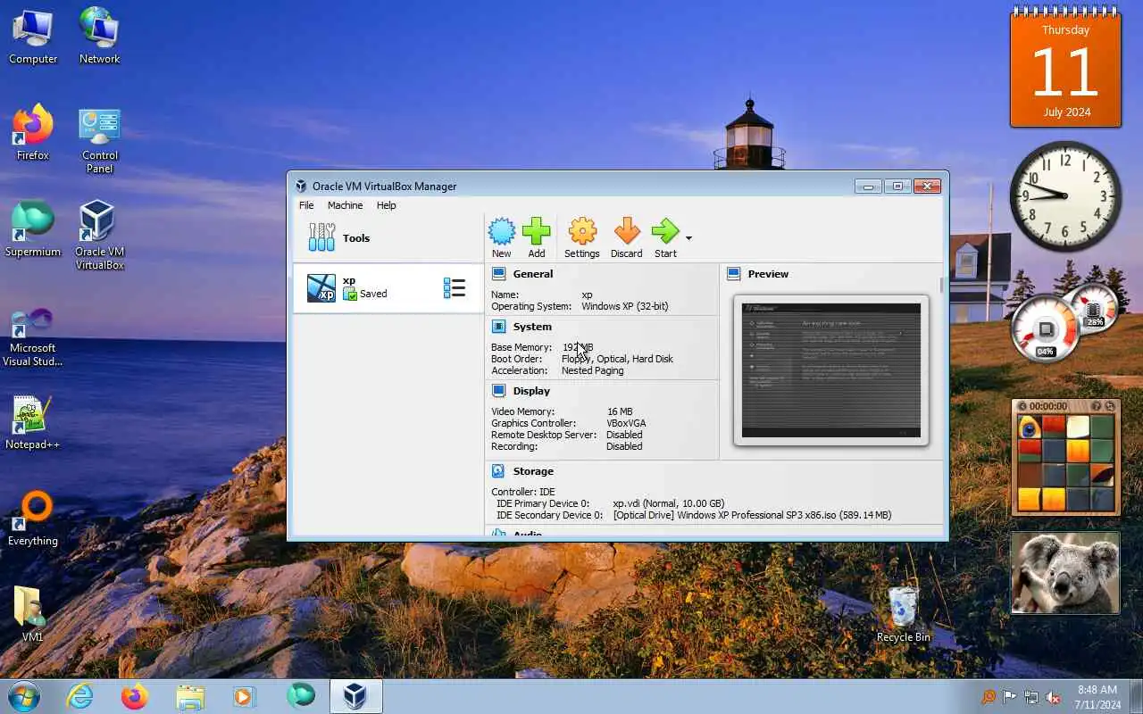Click the koala slideshow gadget picture
The width and height of the screenshot is (1143, 714).
1065,573
